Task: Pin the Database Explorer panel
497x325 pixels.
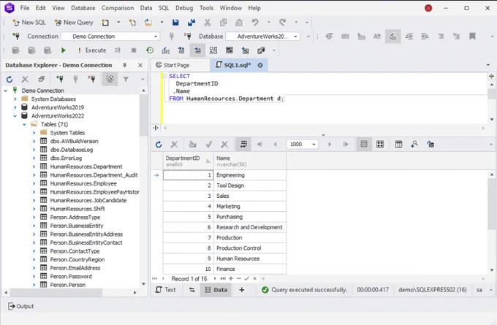Action: 124,65
